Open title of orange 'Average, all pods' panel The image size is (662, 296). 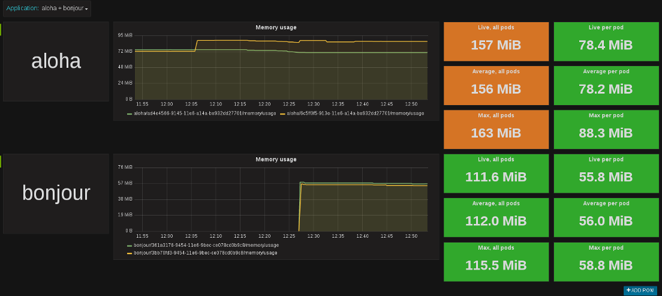click(x=496, y=71)
